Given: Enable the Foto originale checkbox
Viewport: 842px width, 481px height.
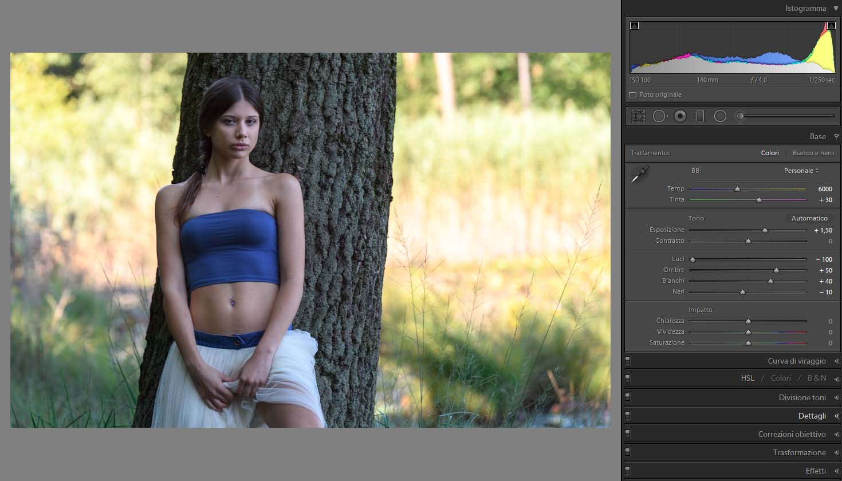Looking at the screenshot, I should tap(633, 95).
